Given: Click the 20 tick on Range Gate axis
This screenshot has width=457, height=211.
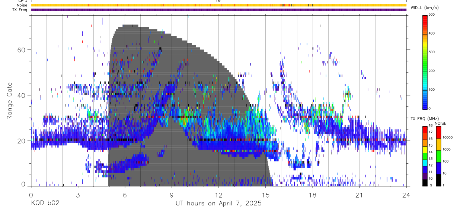Looking at the screenshot, I should click(x=21, y=141).
